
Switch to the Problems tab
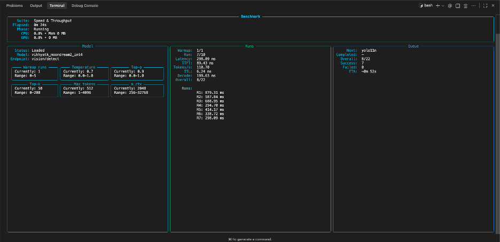coord(14,5)
